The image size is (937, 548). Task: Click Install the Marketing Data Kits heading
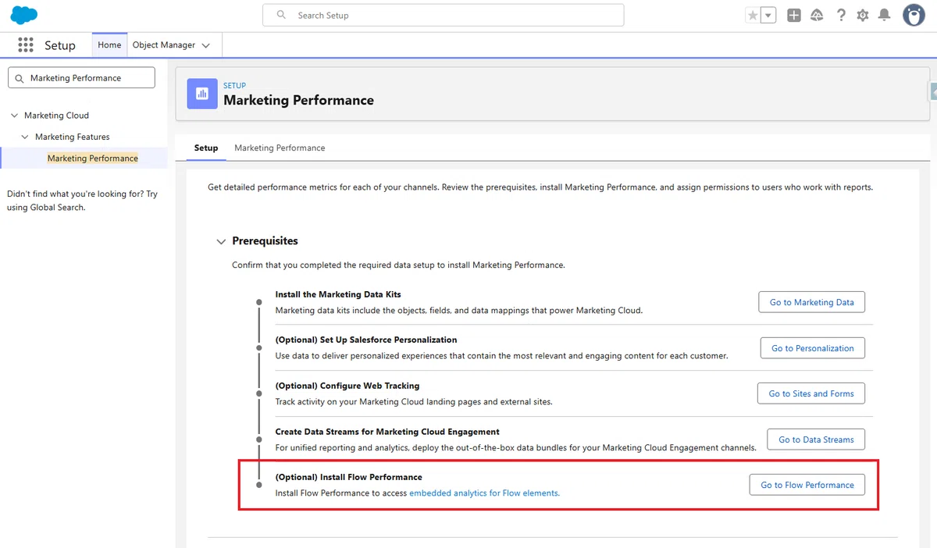(338, 294)
